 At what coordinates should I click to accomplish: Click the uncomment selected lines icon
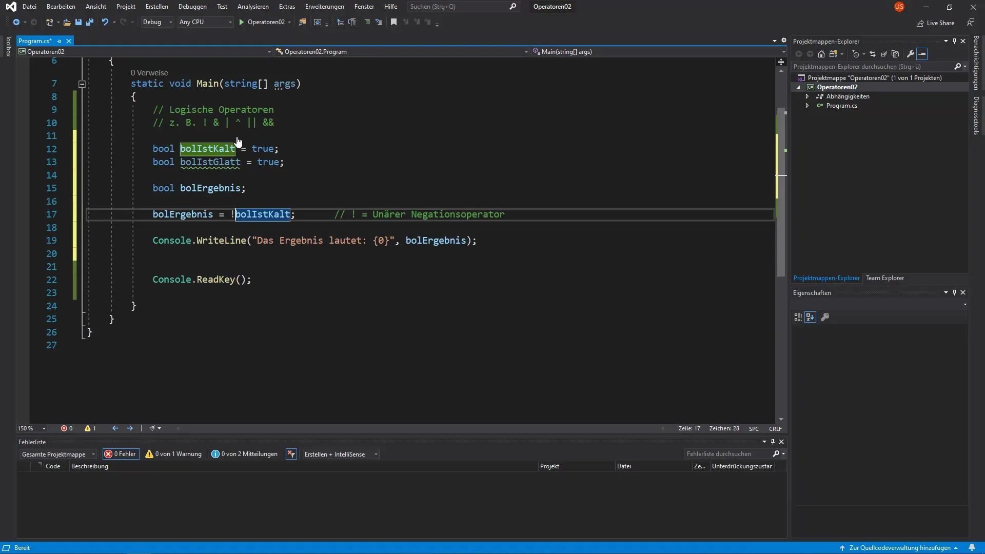(x=379, y=22)
